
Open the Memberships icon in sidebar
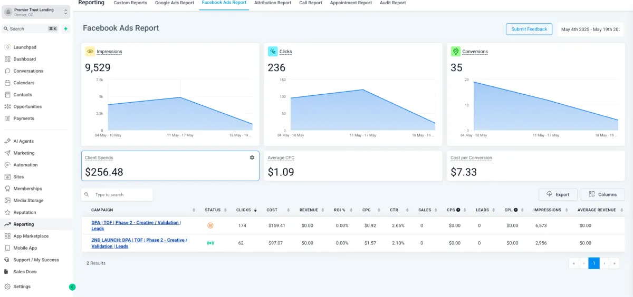(x=7, y=189)
